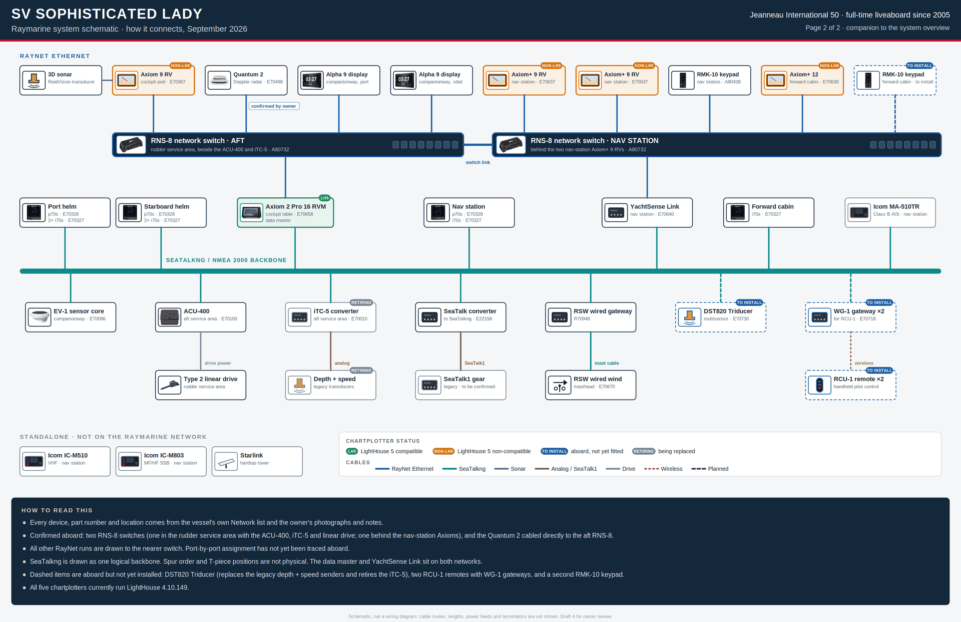961x622 pixels.
Task: Click the 'mast cable' label
Action: [x=607, y=363]
